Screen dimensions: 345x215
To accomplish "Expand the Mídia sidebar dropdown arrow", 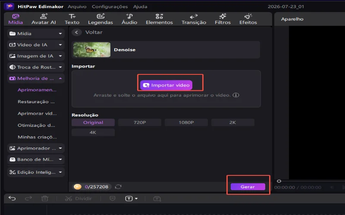I will [60, 34].
